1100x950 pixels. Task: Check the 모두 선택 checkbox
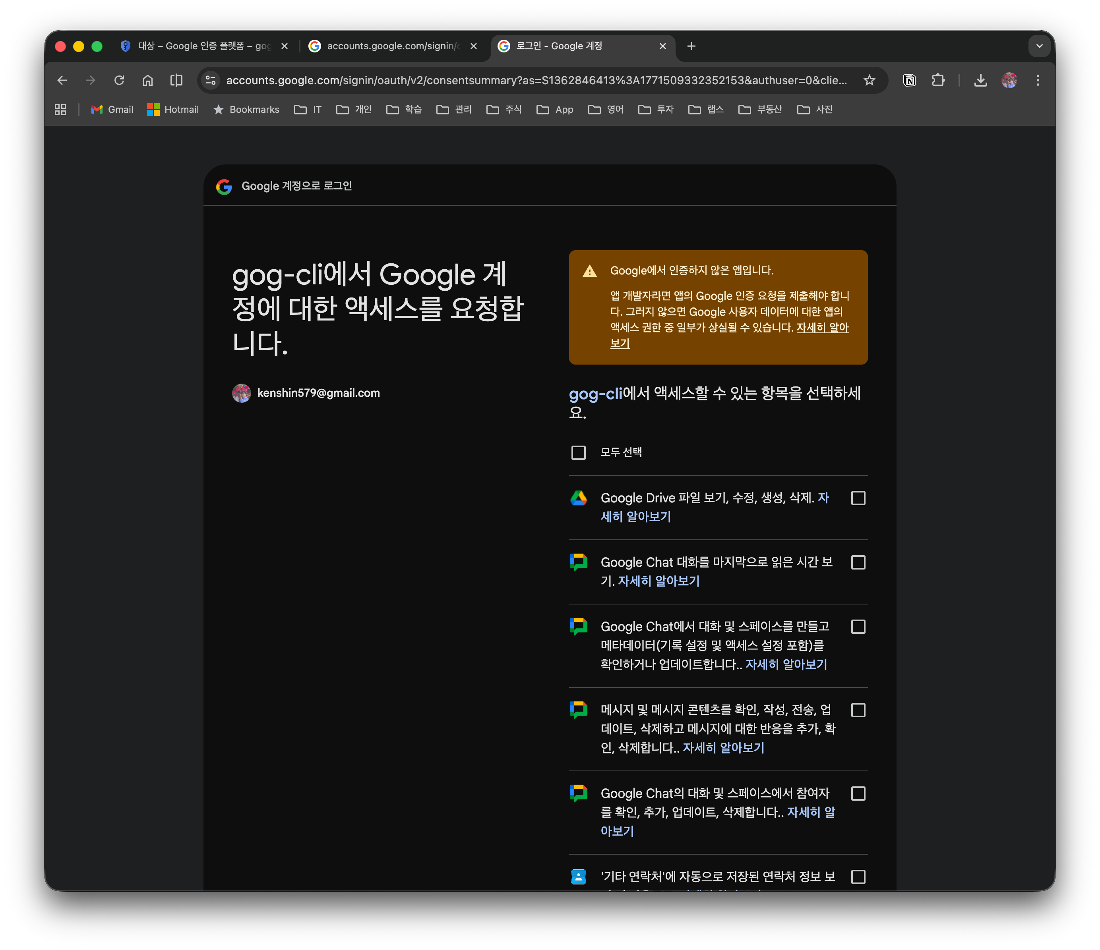point(578,452)
